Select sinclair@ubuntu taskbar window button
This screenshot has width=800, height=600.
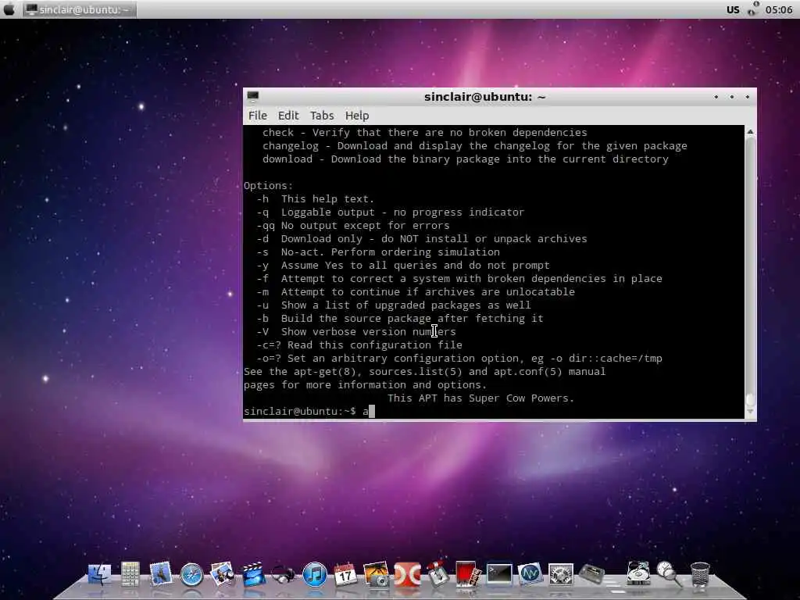(80, 9)
